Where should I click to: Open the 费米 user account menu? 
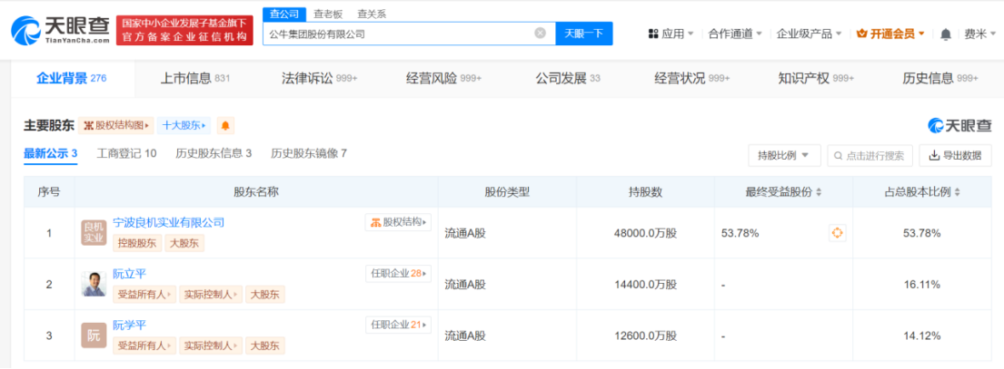979,34
